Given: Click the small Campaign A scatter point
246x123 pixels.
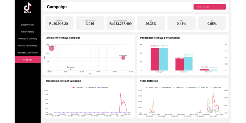Looking at the screenshot, I should pyautogui.click(x=70, y=69).
